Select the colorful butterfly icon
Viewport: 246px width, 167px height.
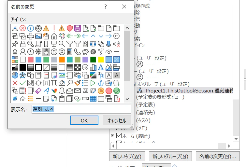tap(54, 91)
